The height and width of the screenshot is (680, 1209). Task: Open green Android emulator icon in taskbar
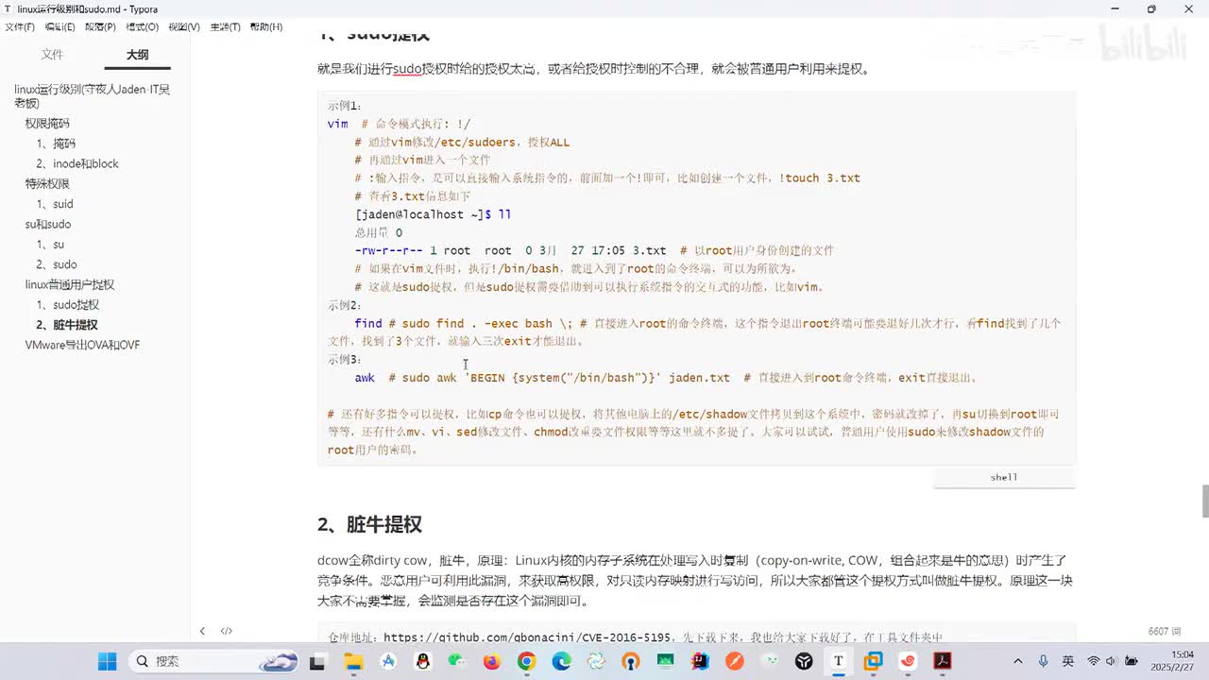tap(665, 661)
